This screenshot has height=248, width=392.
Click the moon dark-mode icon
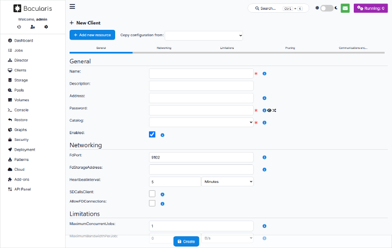pos(336,8)
